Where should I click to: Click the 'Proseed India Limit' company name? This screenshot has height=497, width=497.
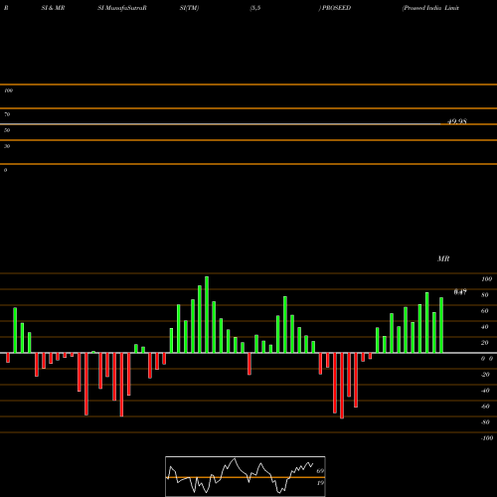(x=430, y=8)
